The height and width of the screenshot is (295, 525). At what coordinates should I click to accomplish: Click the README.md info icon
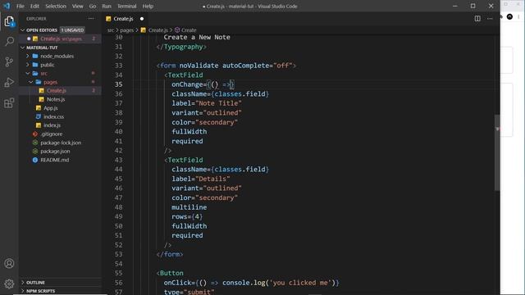point(35,160)
